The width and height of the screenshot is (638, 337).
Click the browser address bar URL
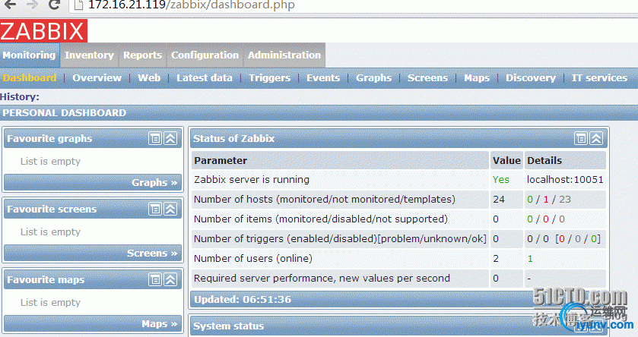(191, 5)
